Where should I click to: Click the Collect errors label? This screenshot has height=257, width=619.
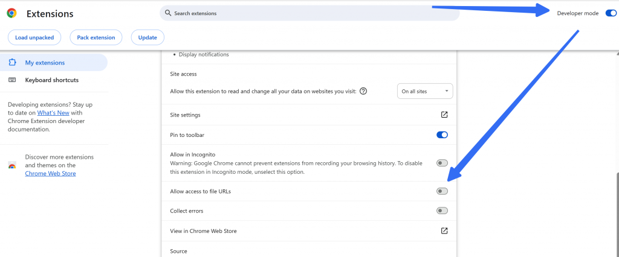coord(187,211)
